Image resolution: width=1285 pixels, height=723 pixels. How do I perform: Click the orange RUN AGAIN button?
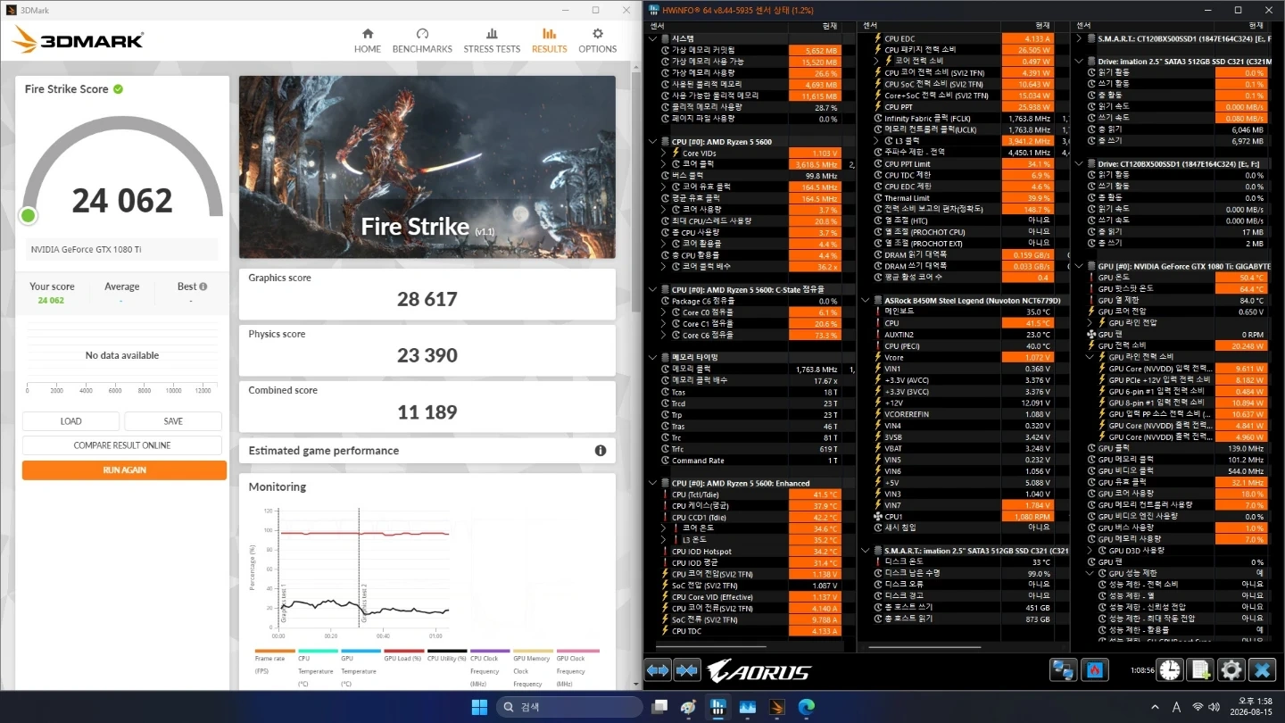[124, 470]
